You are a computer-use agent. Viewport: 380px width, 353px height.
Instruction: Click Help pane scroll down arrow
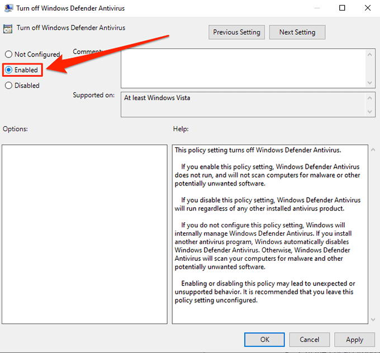(x=373, y=319)
